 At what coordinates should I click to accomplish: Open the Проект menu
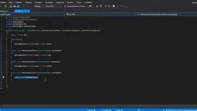[x=18, y=2]
